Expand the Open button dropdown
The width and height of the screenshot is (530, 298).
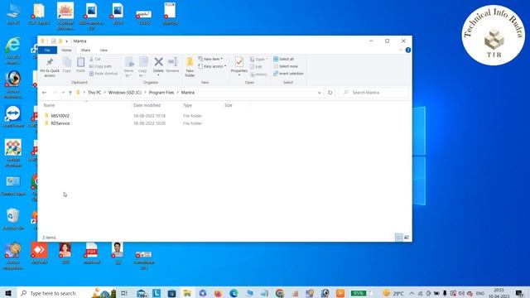pos(267,59)
